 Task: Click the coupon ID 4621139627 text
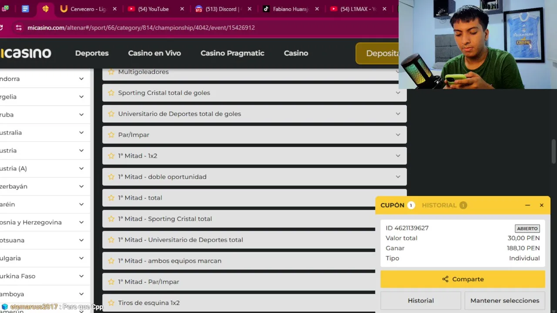407,228
